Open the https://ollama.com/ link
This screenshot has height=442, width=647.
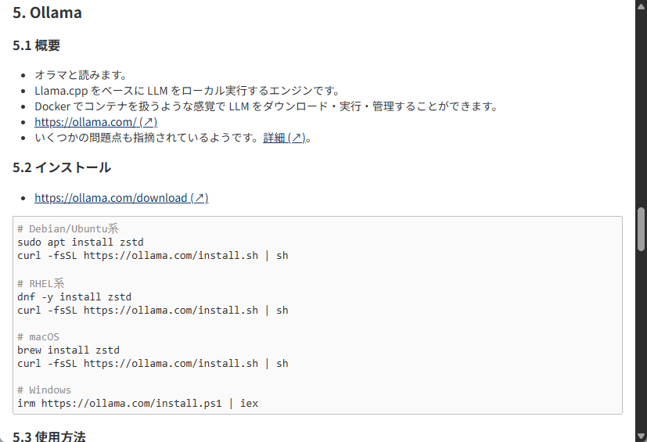86,122
